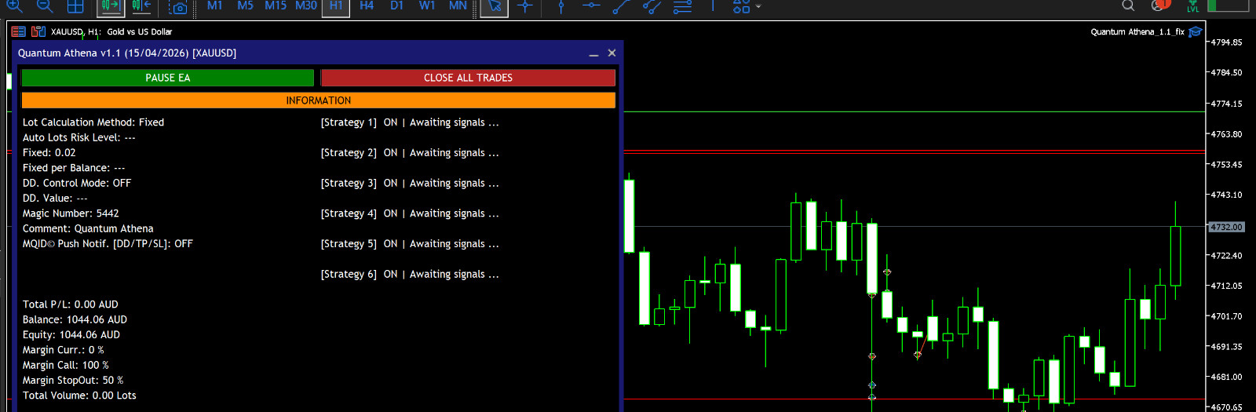Viewport: 1256px width, 412px height.
Task: Click 'Total Volume: 0.00 Lots' text
Action: 79,396
